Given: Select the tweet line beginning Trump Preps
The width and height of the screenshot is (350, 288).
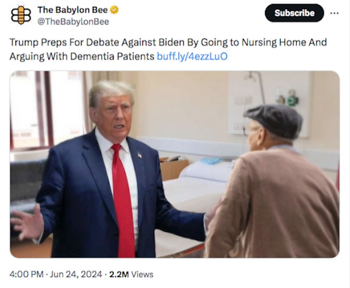Looking at the screenshot, I should click(x=168, y=42).
